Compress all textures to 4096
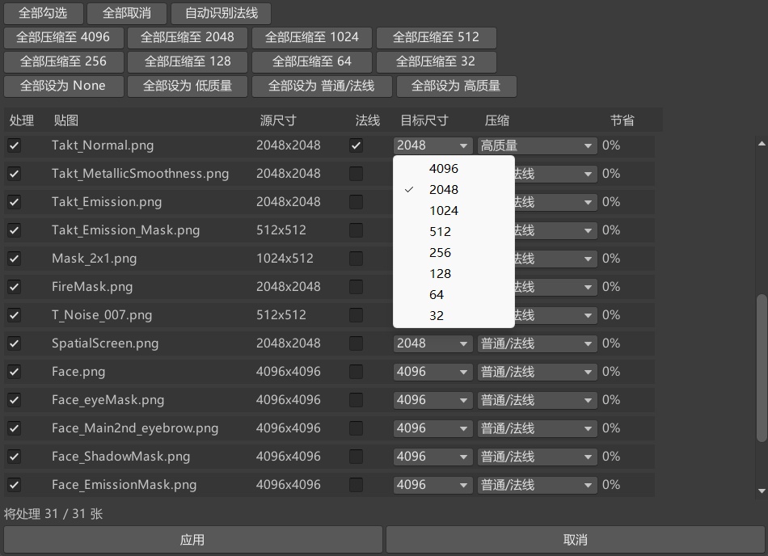The height and width of the screenshot is (556, 768). click(64, 38)
